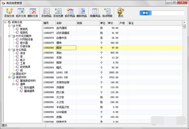The height and width of the screenshot is (129, 189).
Task: Click the 添加分类 (add category) toolbar icon
Action: (9, 13)
